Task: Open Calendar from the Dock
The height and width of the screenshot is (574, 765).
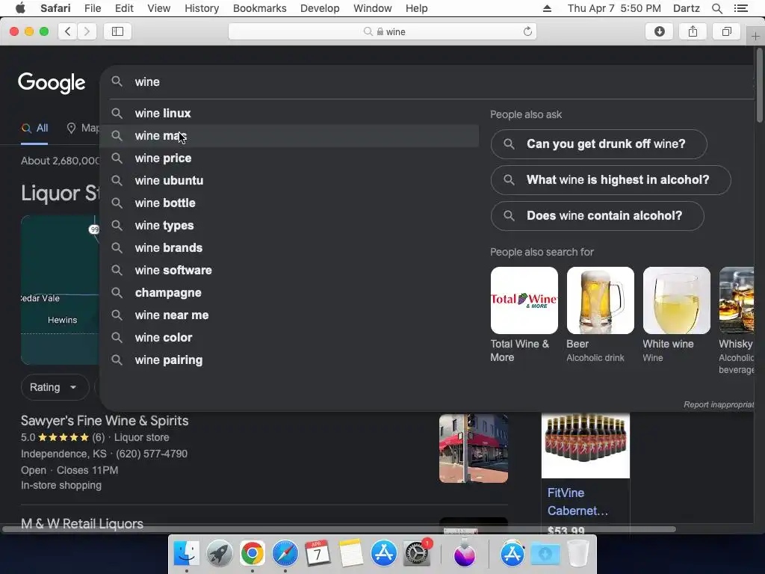Action: pos(318,554)
